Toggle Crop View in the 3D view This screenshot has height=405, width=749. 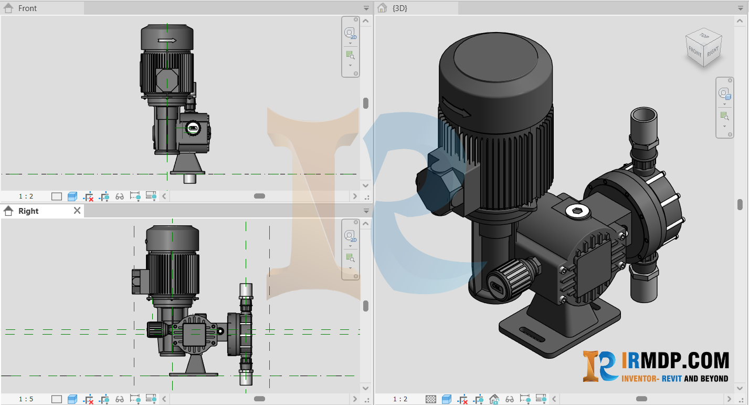tap(462, 399)
